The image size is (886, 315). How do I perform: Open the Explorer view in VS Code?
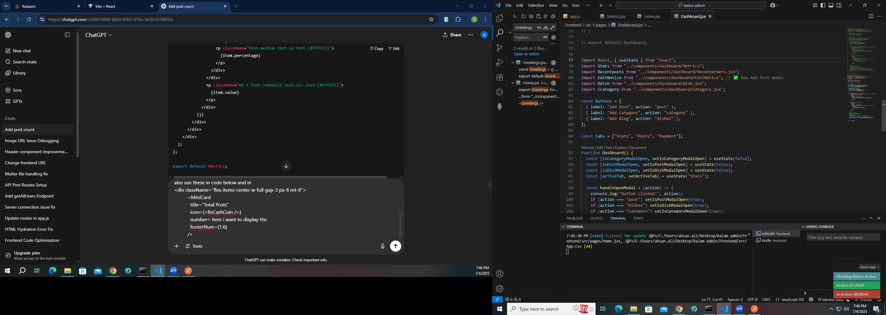[499, 18]
